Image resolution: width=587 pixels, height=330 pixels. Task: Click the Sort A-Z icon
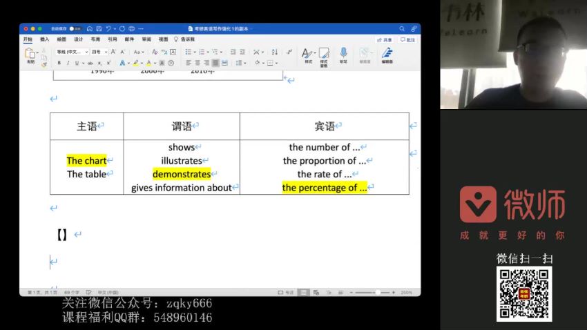tap(275, 52)
